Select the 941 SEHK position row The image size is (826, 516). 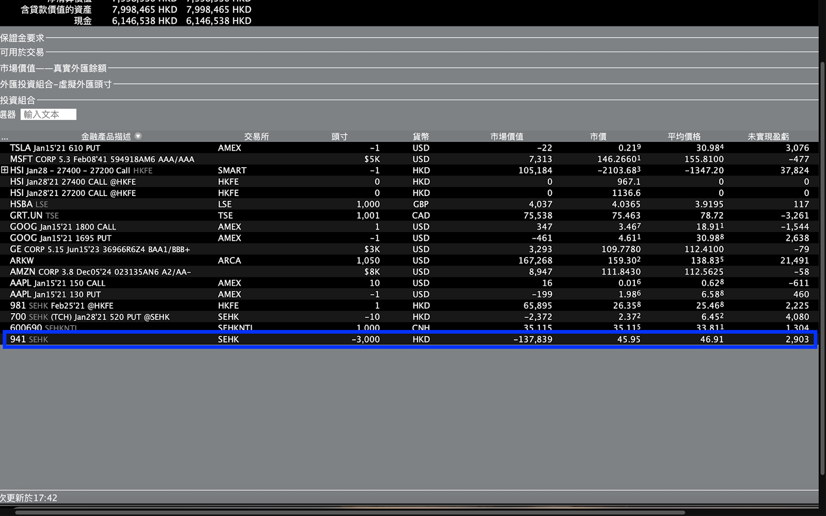[409, 340]
